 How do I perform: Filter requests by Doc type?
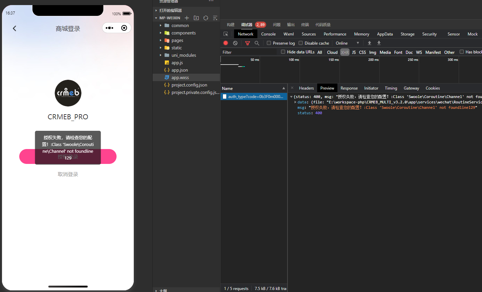click(409, 52)
